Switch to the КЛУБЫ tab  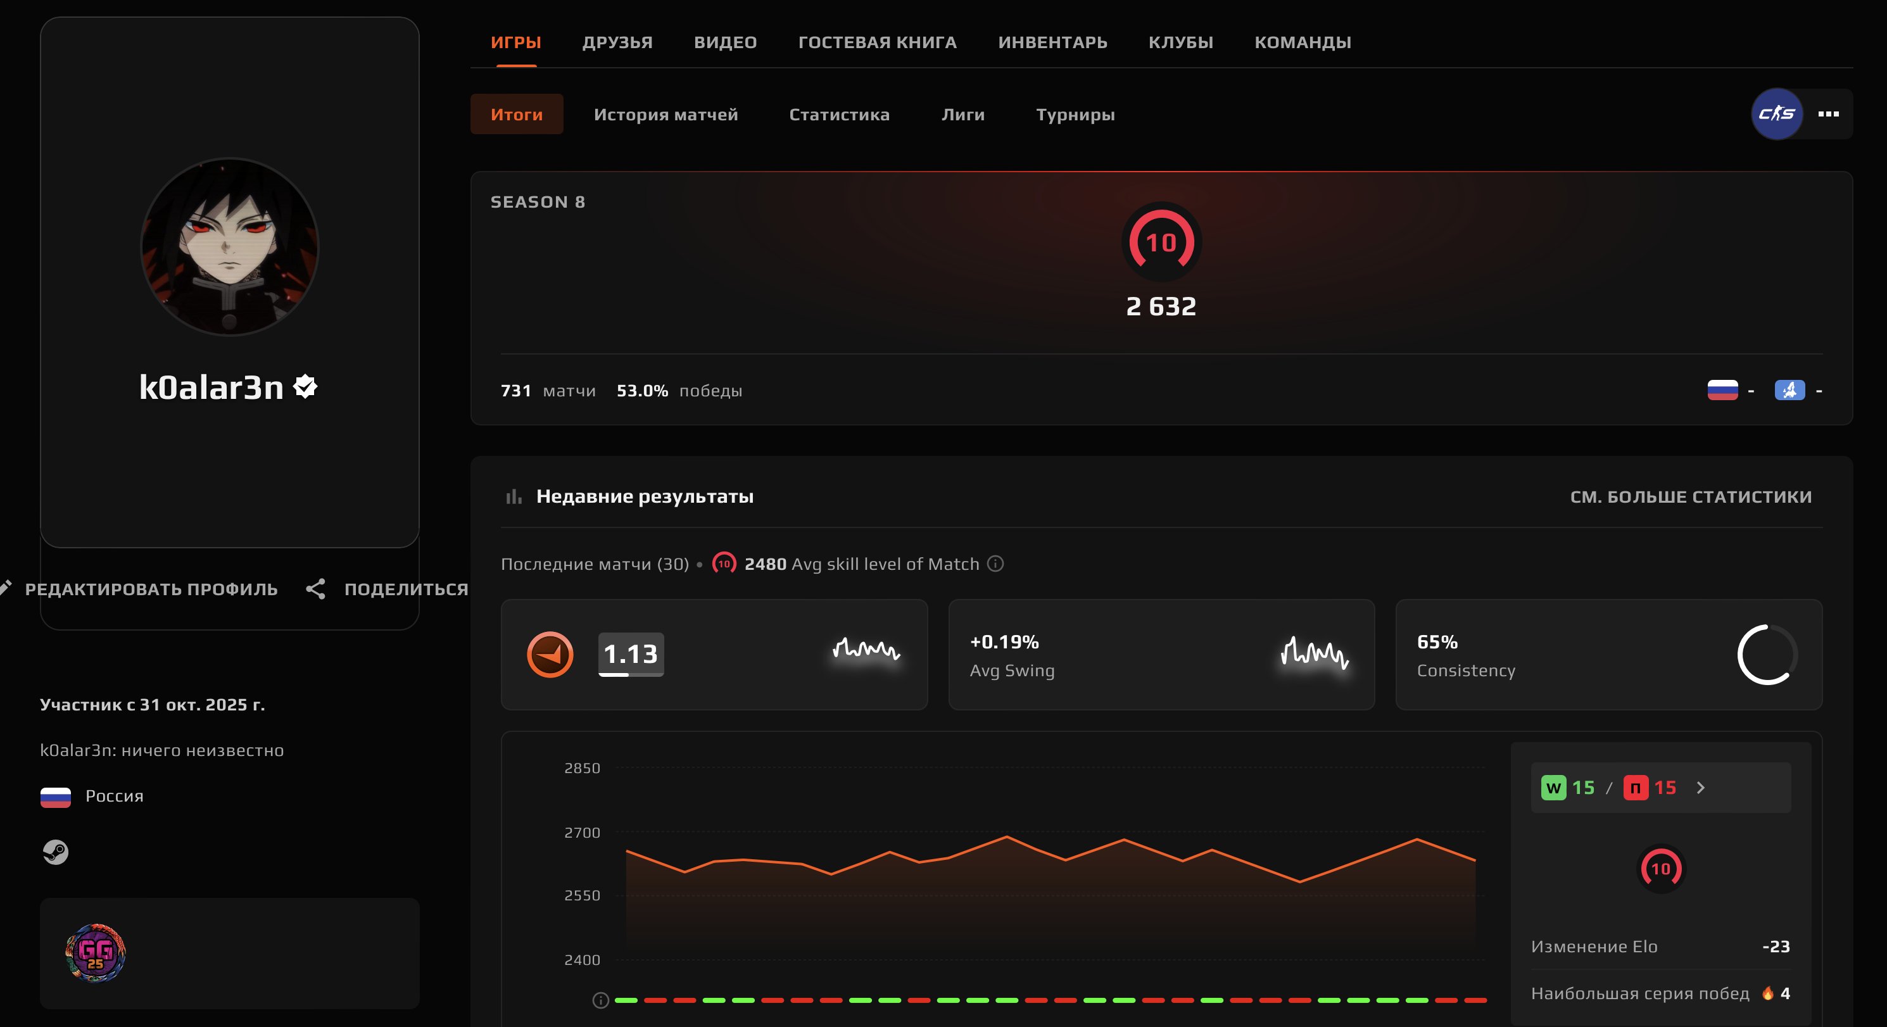click(x=1180, y=42)
